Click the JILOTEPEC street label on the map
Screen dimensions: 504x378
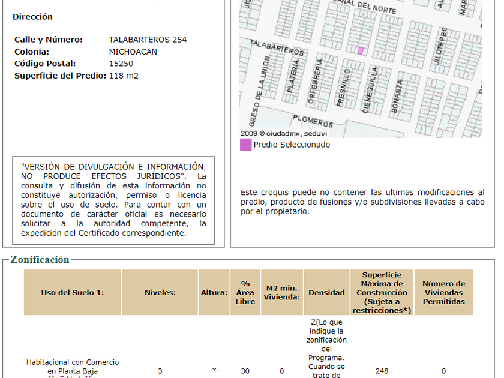click(x=442, y=46)
